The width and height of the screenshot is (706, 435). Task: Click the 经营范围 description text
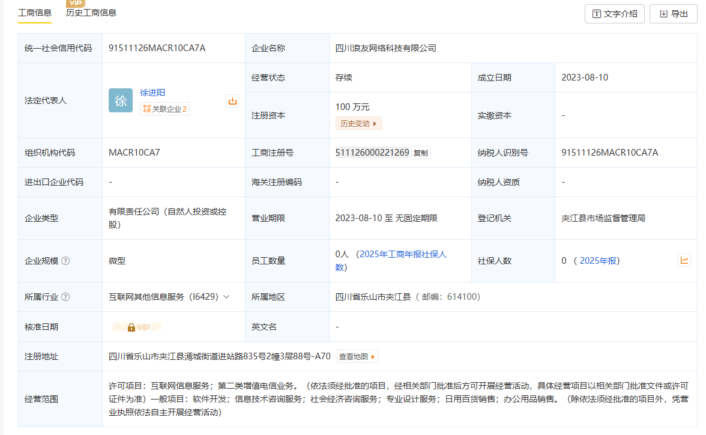[x=399, y=399]
